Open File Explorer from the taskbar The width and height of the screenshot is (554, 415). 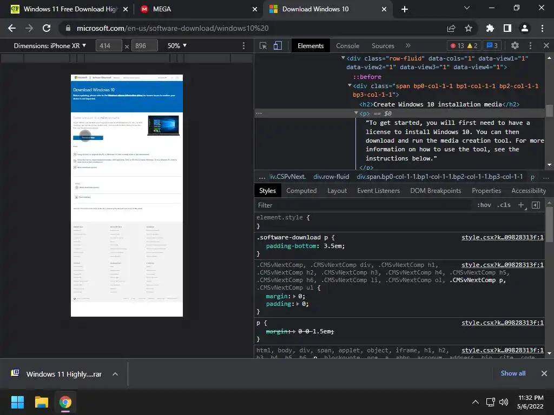tap(41, 402)
